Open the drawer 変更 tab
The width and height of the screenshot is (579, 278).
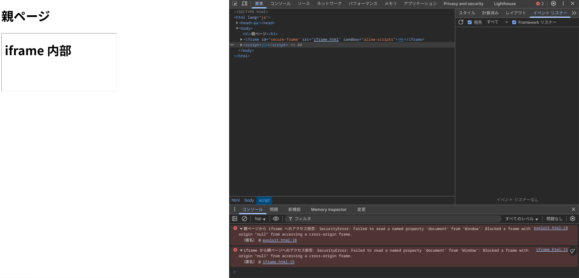pos(361,210)
